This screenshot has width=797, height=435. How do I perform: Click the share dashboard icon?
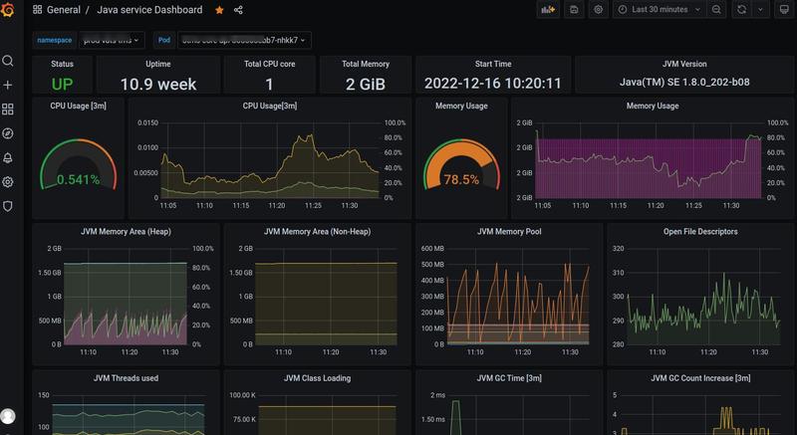238,10
